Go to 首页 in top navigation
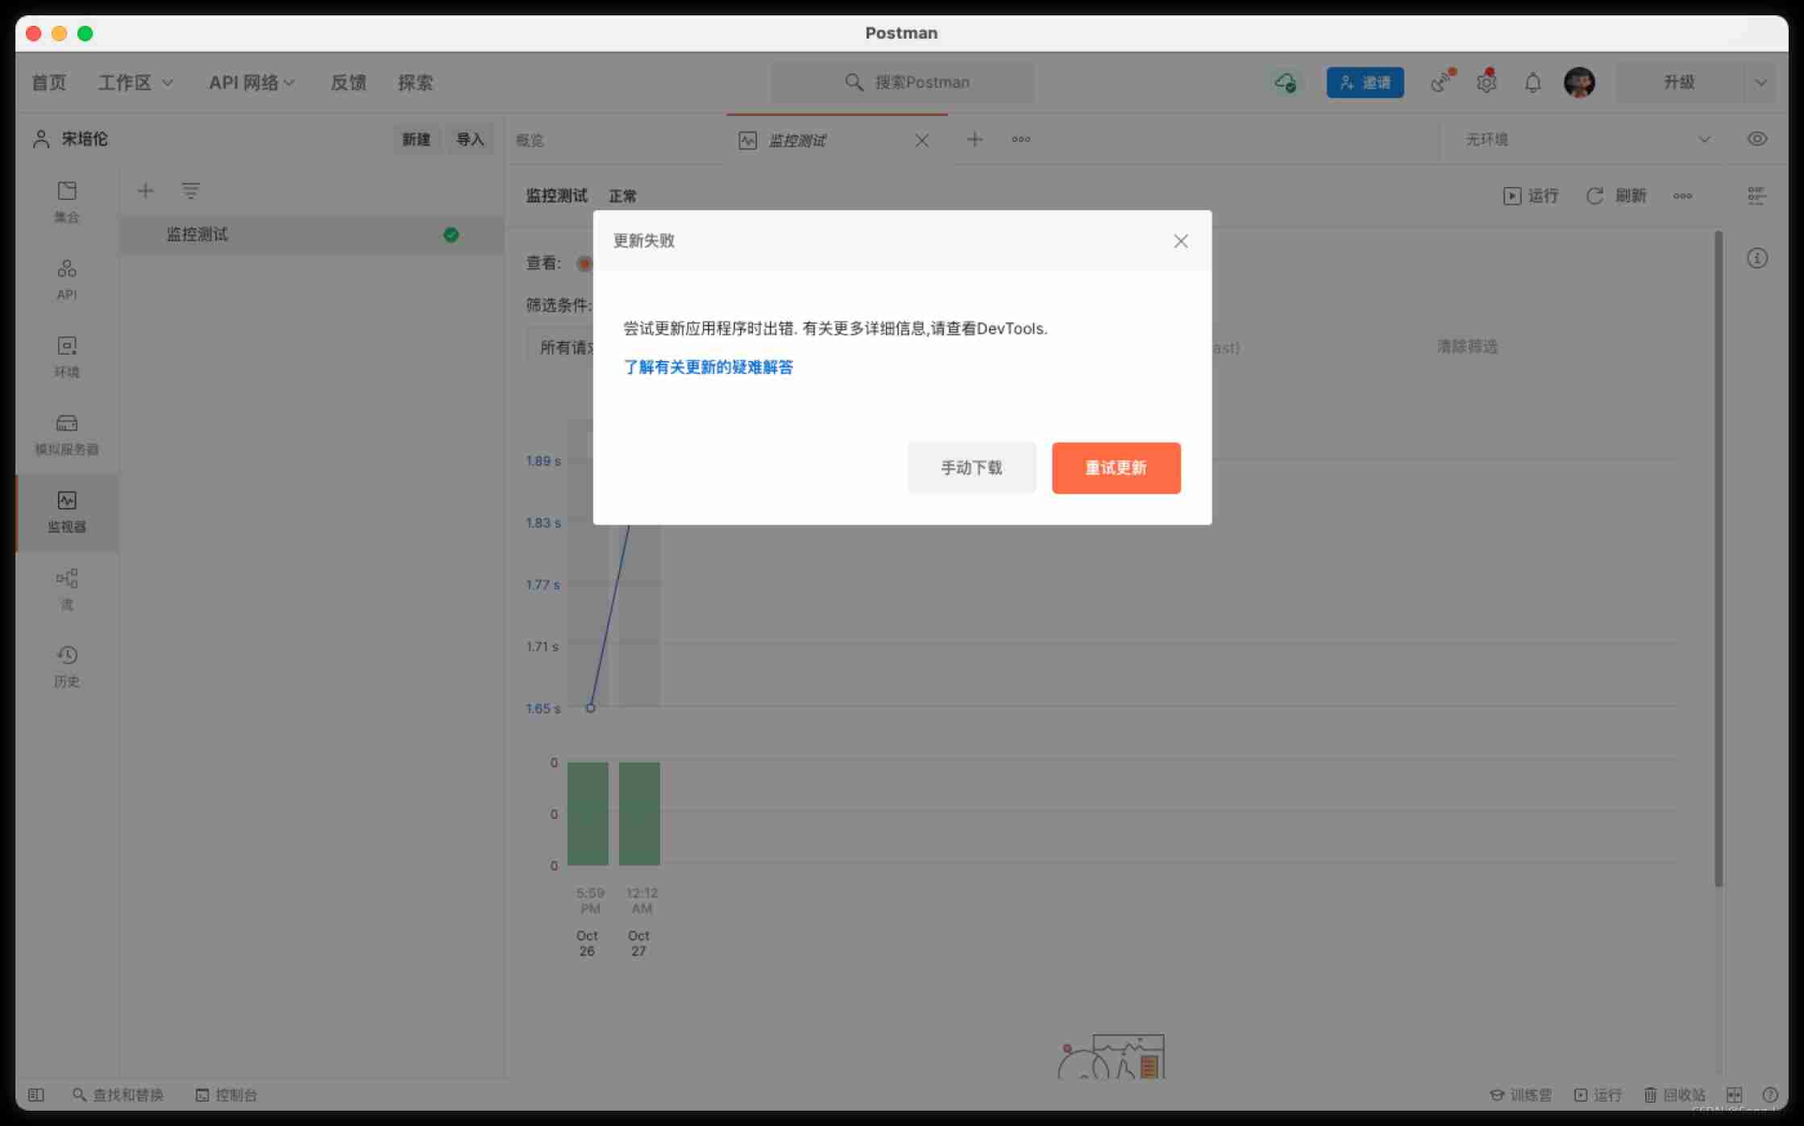This screenshot has height=1126, width=1804. point(49,82)
